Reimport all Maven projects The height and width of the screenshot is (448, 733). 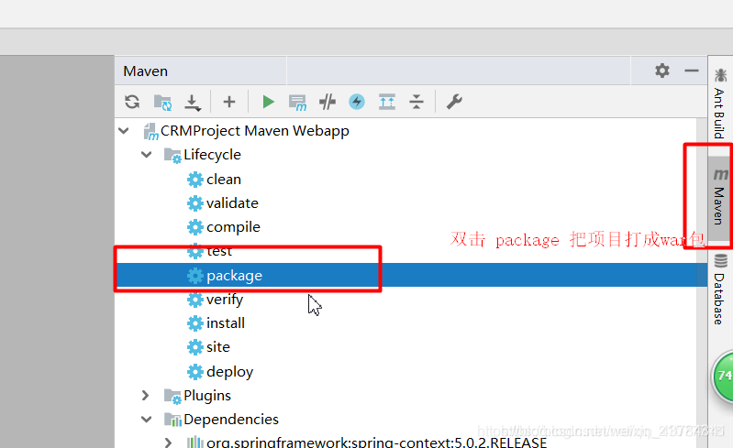point(132,102)
